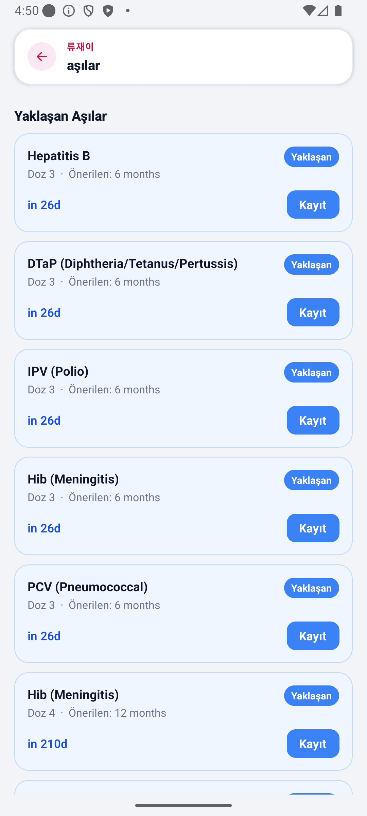Tap the filled shield play status icon
The image size is (367, 816).
coord(108,11)
